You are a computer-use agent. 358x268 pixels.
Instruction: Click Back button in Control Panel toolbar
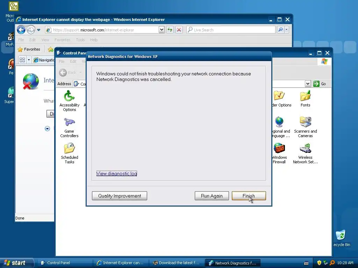[x=67, y=73]
